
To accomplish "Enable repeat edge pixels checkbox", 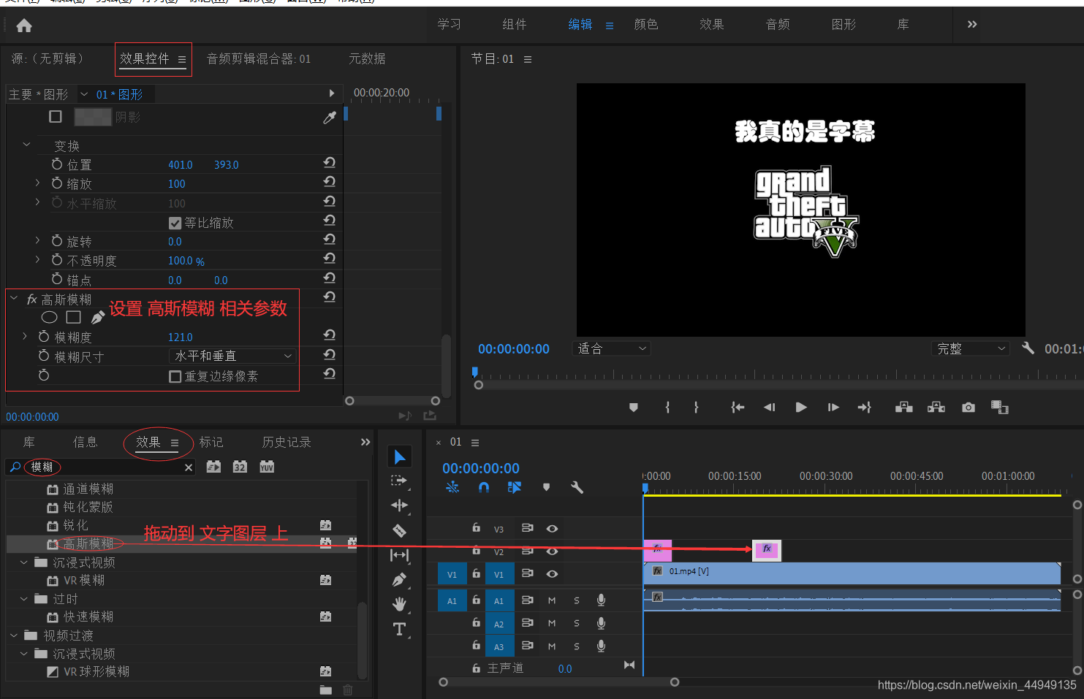I will 175,376.
